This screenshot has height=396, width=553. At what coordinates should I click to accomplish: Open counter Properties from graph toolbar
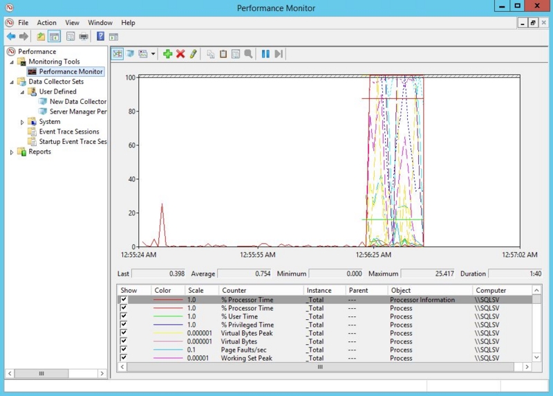coord(236,54)
